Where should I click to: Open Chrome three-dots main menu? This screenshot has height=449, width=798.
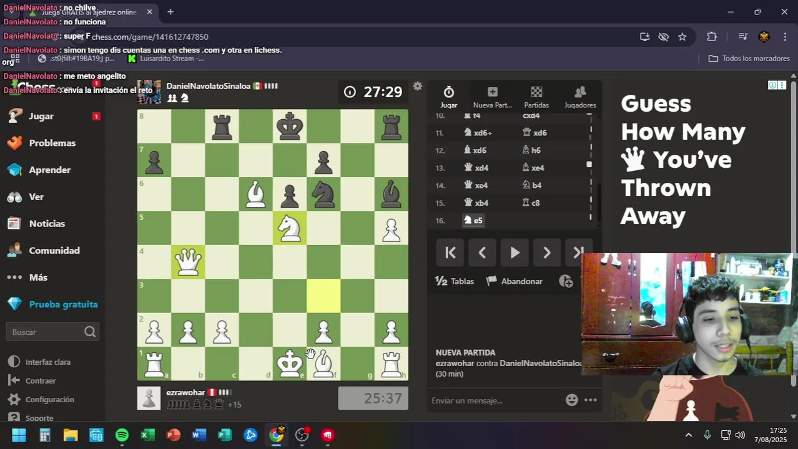click(x=785, y=37)
